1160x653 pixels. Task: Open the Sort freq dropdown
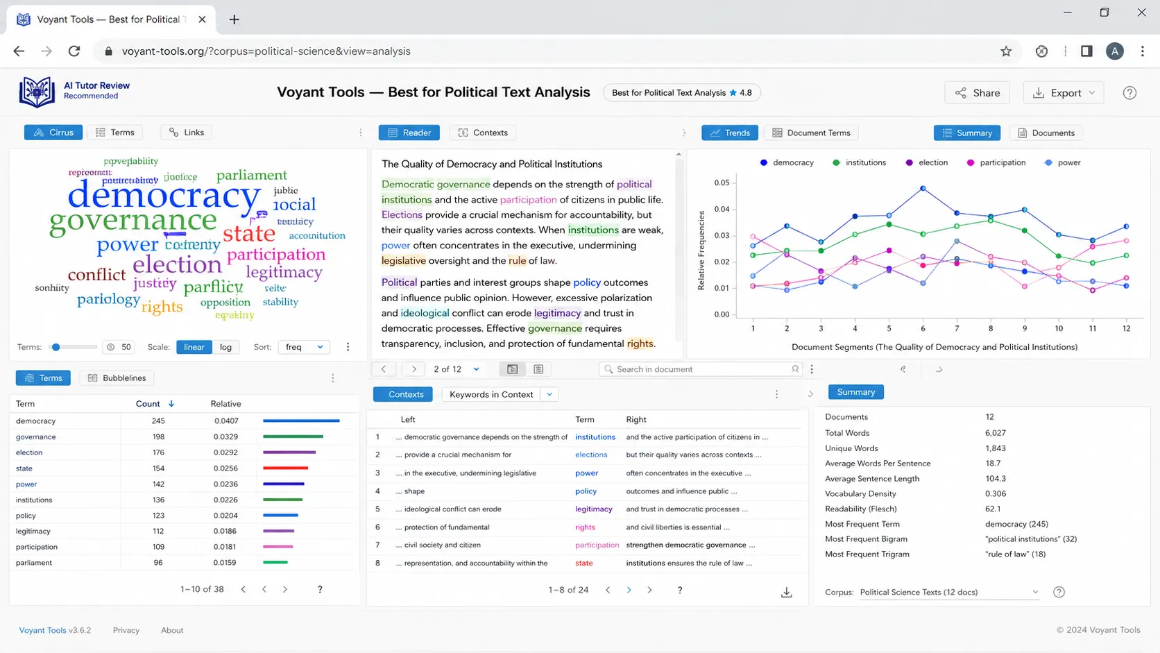304,347
